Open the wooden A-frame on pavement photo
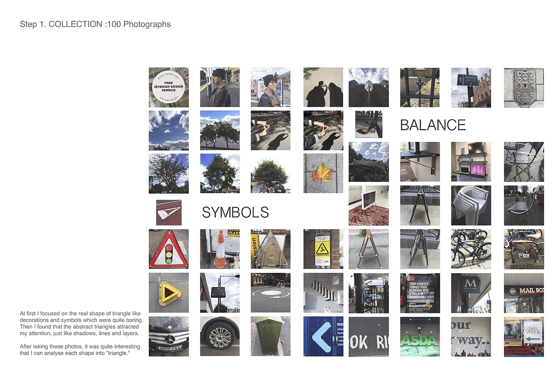Image resolution: width=555 pixels, height=392 pixels. pos(369,249)
